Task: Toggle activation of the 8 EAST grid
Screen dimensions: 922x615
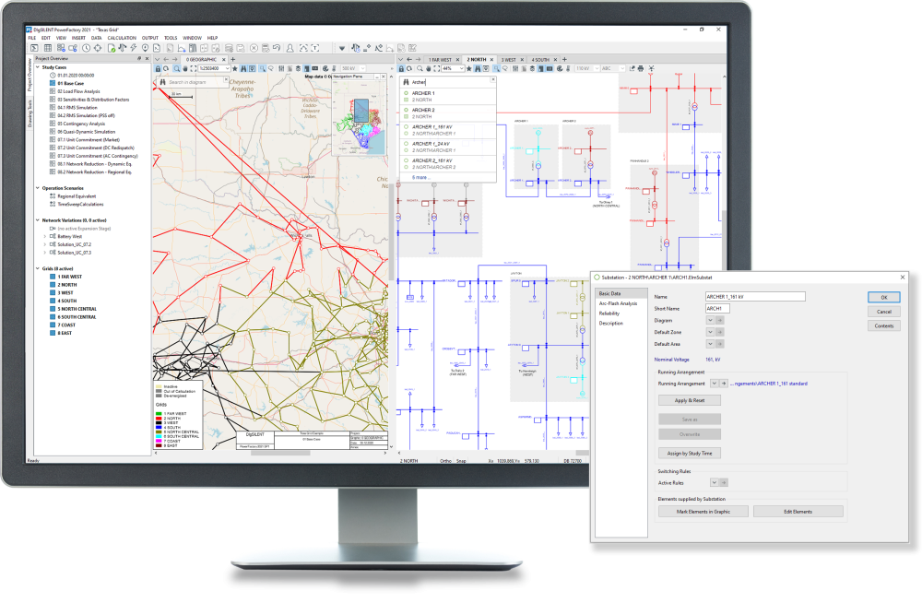Action: [53, 333]
